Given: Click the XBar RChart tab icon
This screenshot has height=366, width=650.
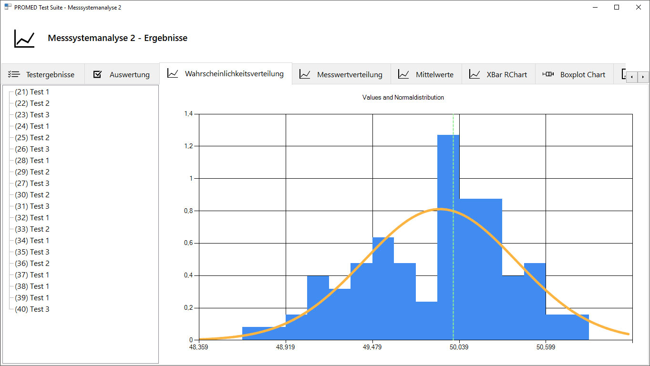Looking at the screenshot, I should coord(475,74).
